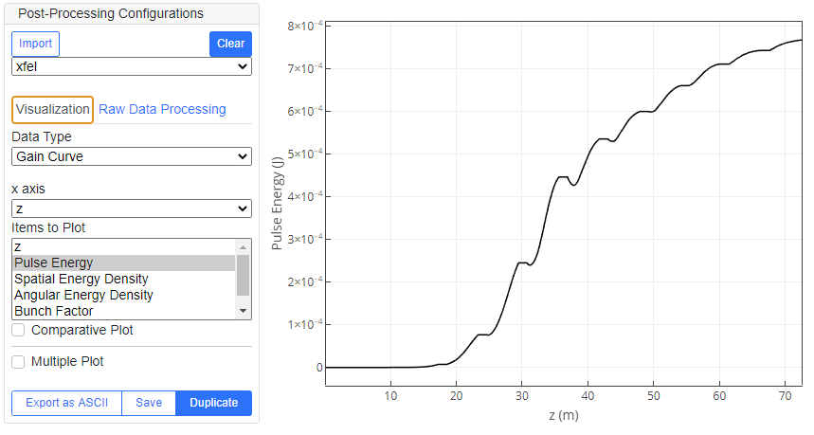814x435 pixels.
Task: Click the Import button
Action: pos(36,44)
